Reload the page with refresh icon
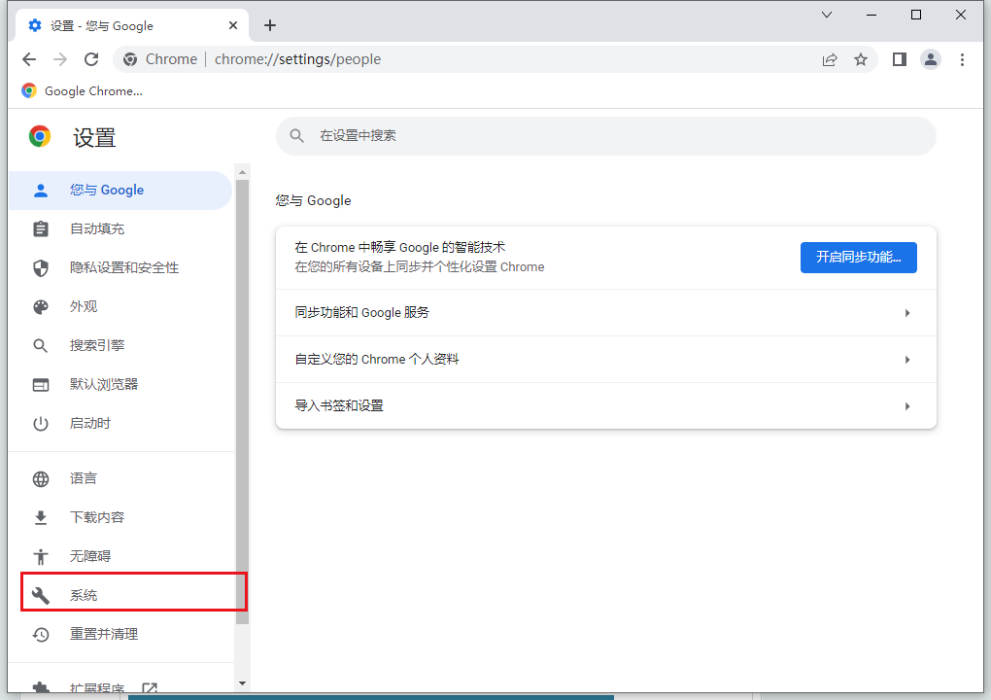 click(91, 59)
